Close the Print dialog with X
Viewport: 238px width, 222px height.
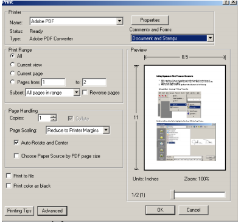233,2
